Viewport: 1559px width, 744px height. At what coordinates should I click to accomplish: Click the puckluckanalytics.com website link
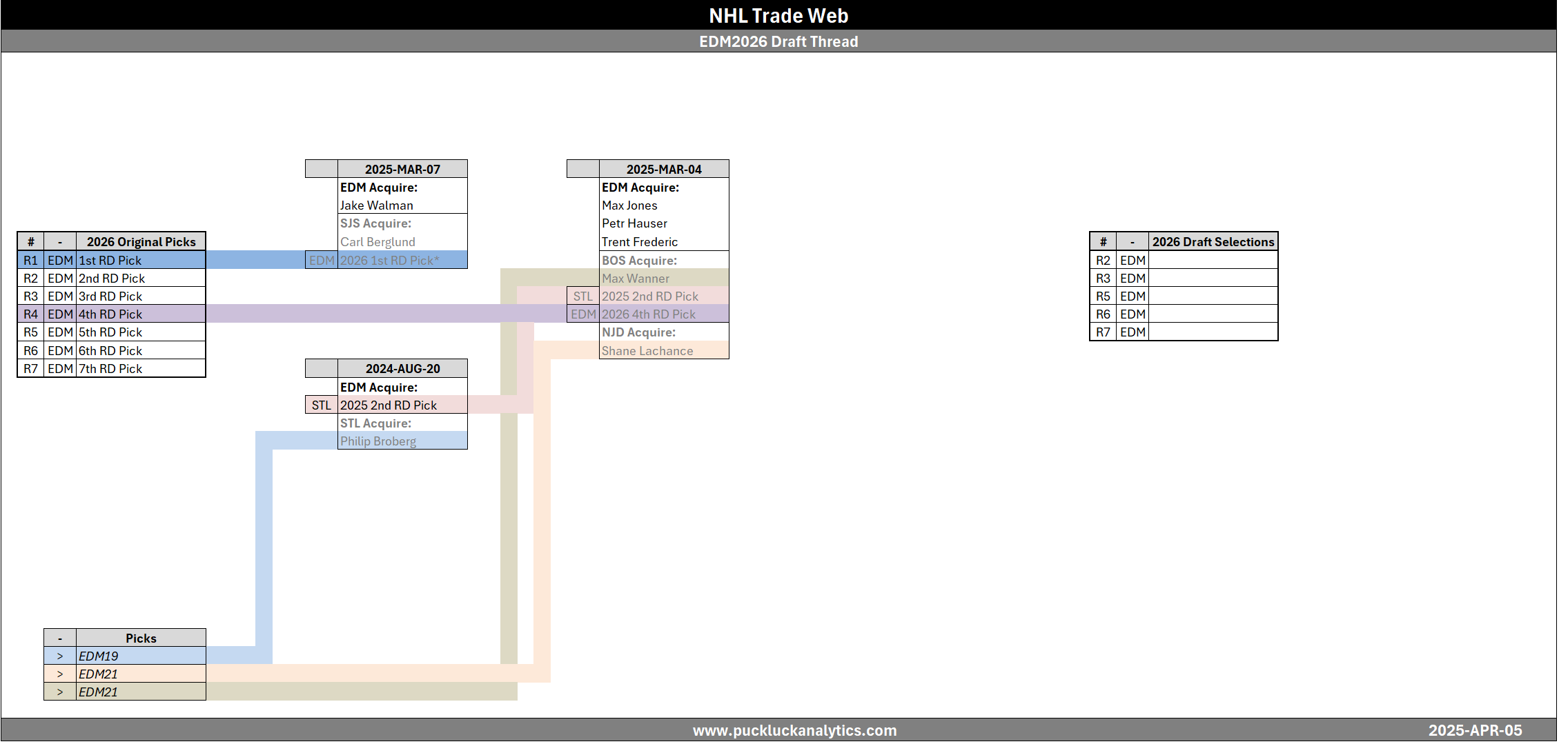(x=794, y=730)
